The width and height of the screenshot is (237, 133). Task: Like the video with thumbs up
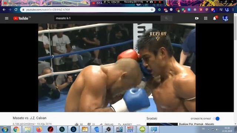(x=77, y=125)
